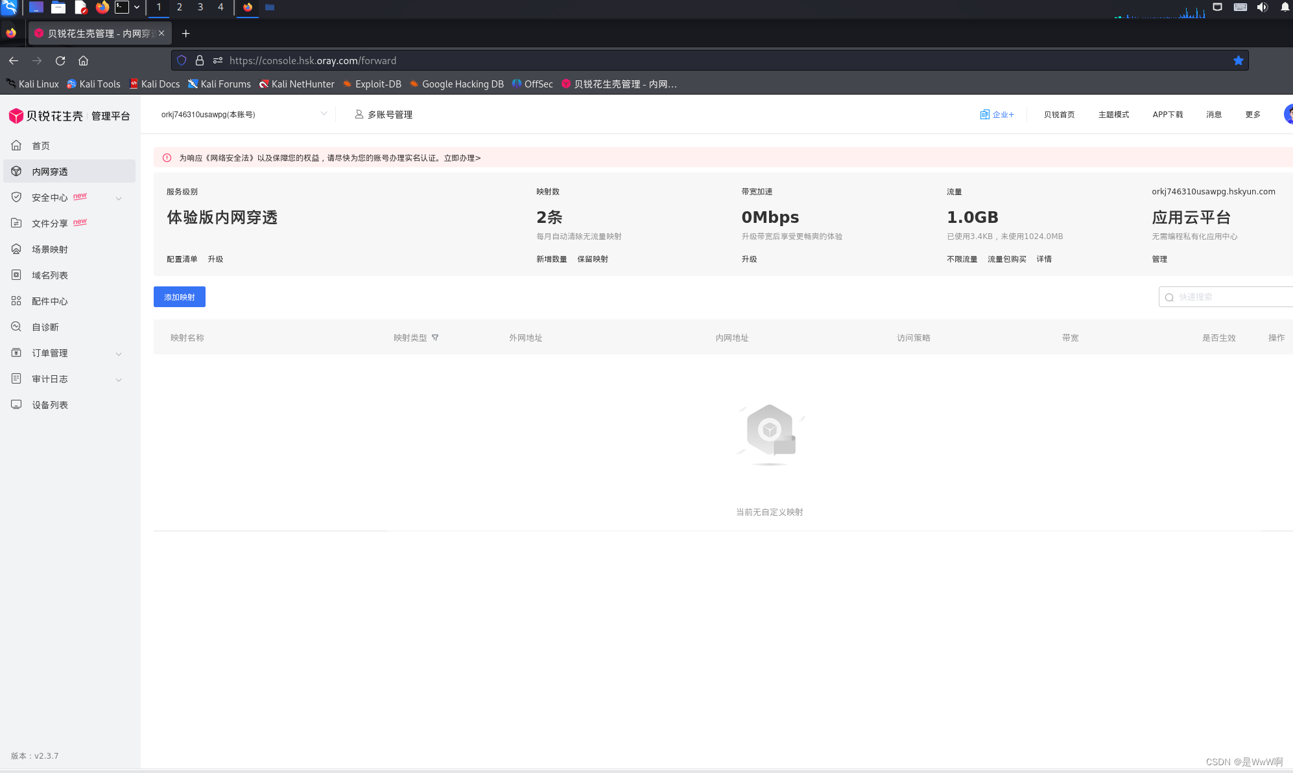Expand 审计日志 sidebar chevron

(119, 380)
